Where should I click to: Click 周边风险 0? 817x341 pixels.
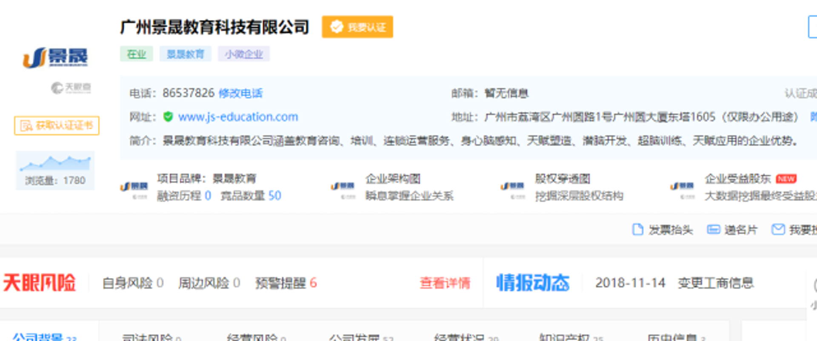(x=209, y=283)
